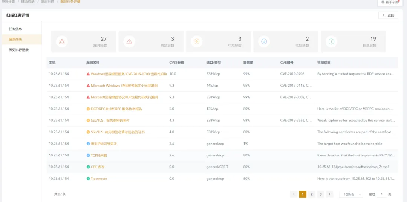407x202 pixels.
Task: Click the 135/tcp port cell
Action: click(212, 109)
